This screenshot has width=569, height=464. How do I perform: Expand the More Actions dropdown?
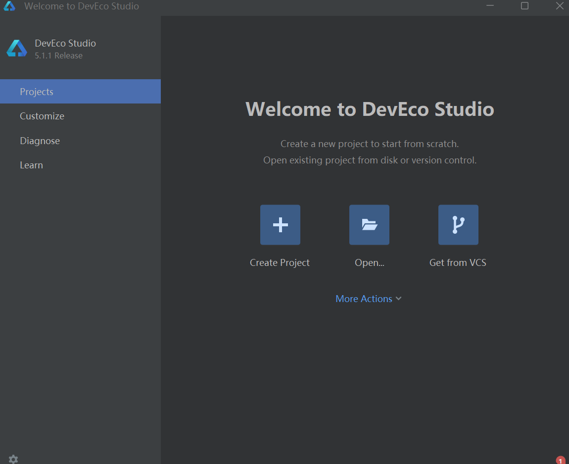coord(369,299)
